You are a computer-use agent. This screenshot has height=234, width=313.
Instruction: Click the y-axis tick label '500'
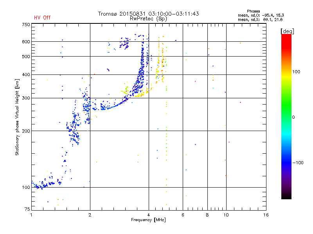click(26, 57)
